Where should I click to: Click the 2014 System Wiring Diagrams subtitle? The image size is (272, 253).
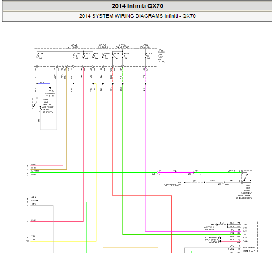(137, 16)
